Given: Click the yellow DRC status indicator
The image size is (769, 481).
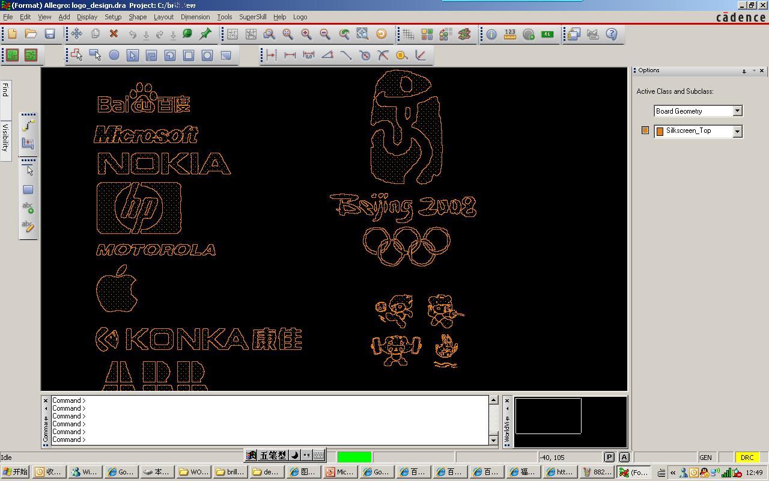Looking at the screenshot, I should tap(747, 458).
